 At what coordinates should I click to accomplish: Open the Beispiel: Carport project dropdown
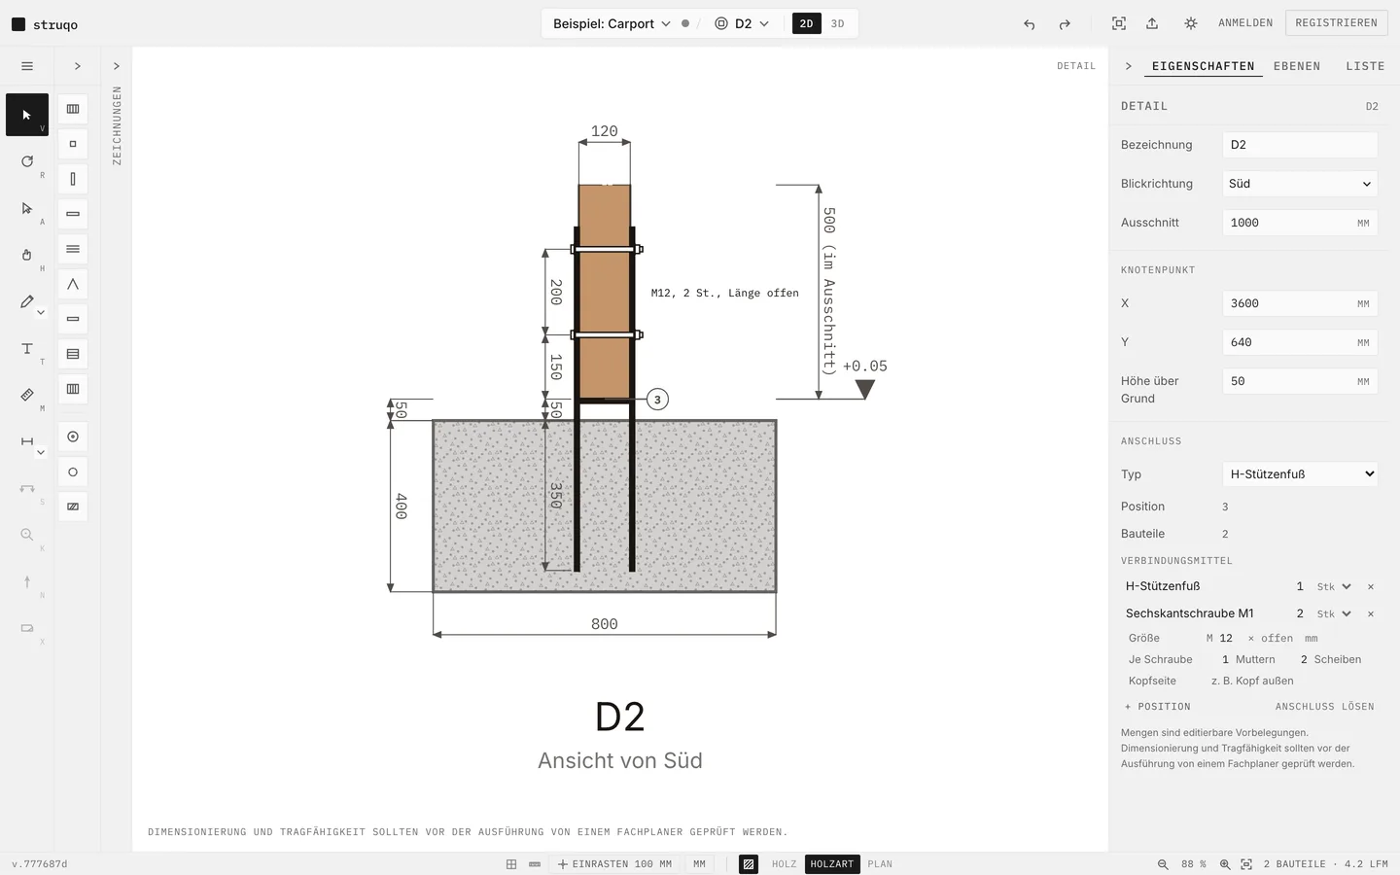pos(612,23)
